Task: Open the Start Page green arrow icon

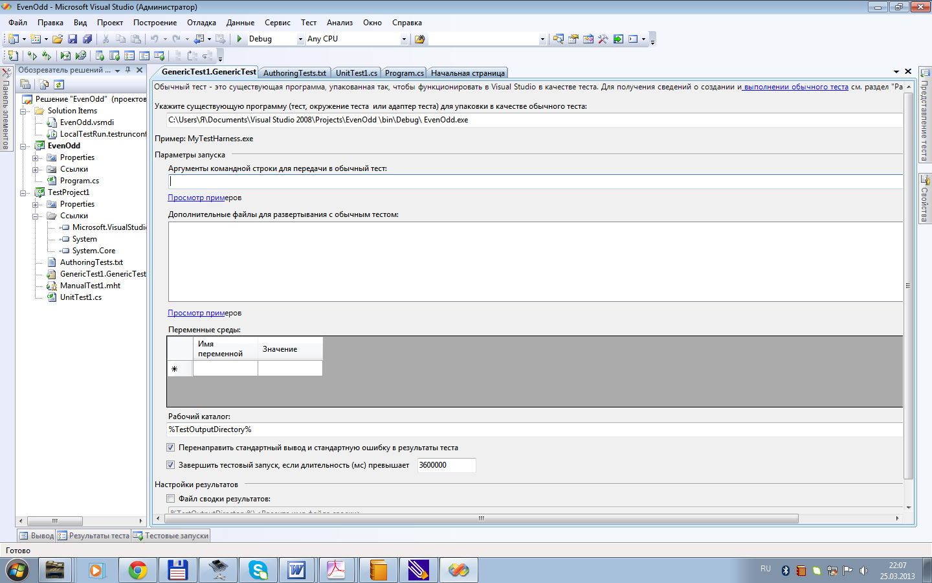Action: [618, 39]
